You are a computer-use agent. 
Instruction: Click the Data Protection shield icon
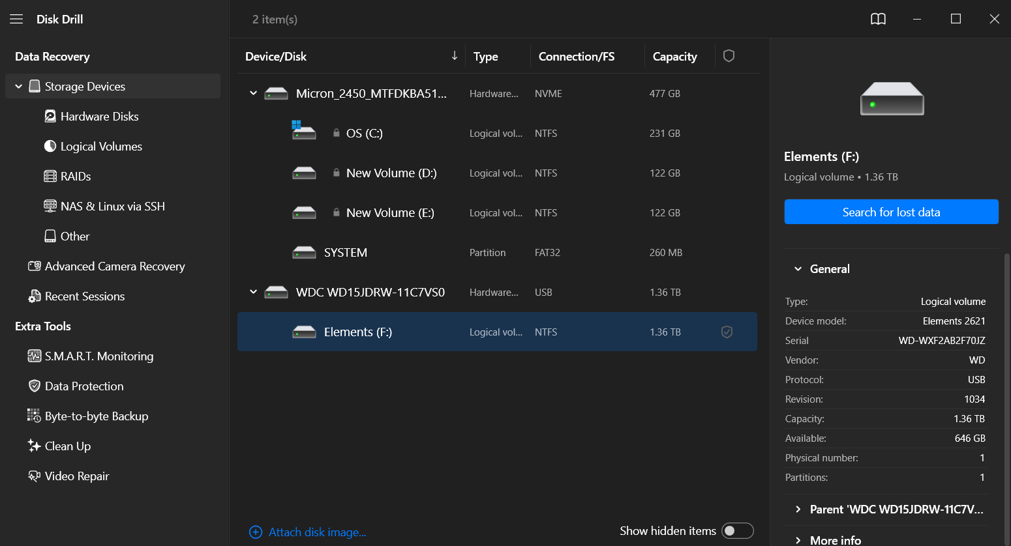tap(35, 386)
